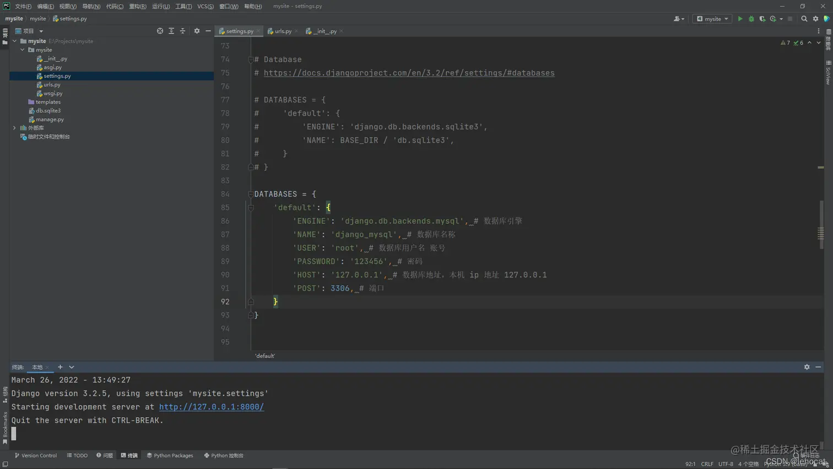Viewport: 833px width, 469px height.
Task: Hide the project tool window
Action: [208, 31]
